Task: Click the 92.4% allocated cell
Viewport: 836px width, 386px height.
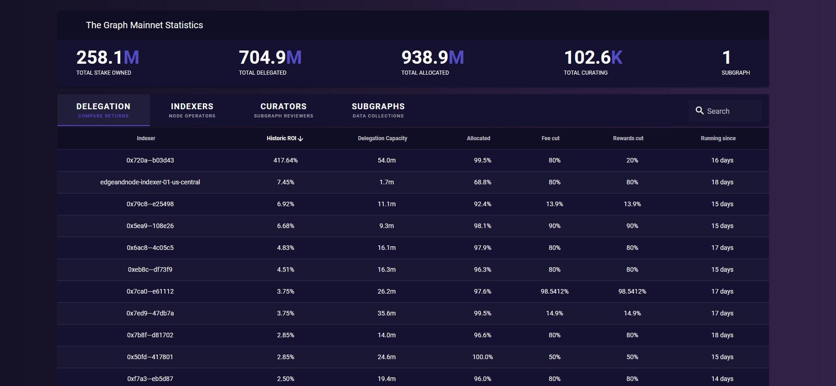Action: point(482,204)
